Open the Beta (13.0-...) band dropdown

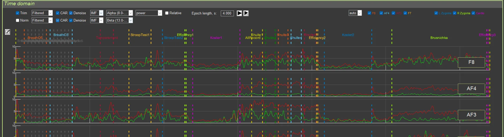(130, 21)
